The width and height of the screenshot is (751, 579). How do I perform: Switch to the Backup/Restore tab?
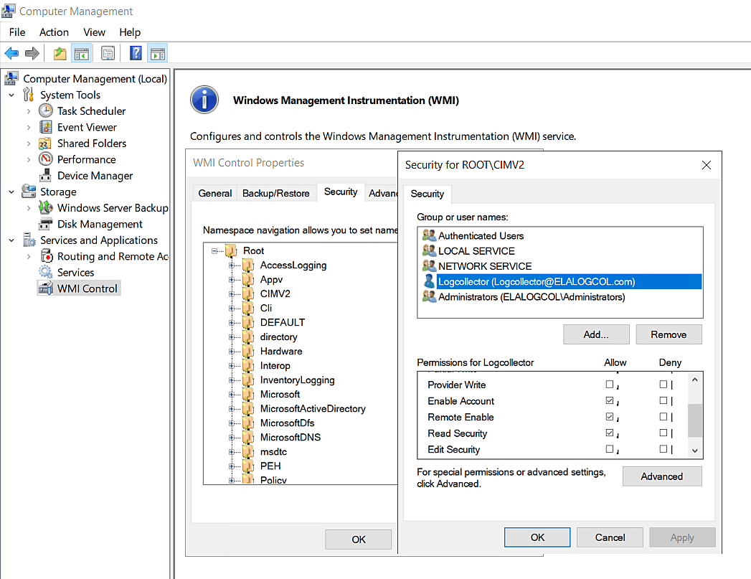point(276,193)
